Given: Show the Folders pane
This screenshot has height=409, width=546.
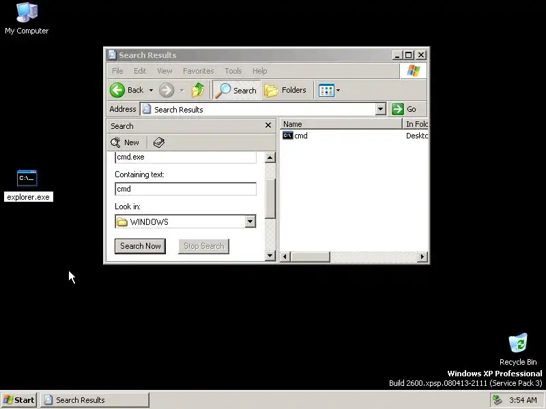Looking at the screenshot, I should coord(285,91).
